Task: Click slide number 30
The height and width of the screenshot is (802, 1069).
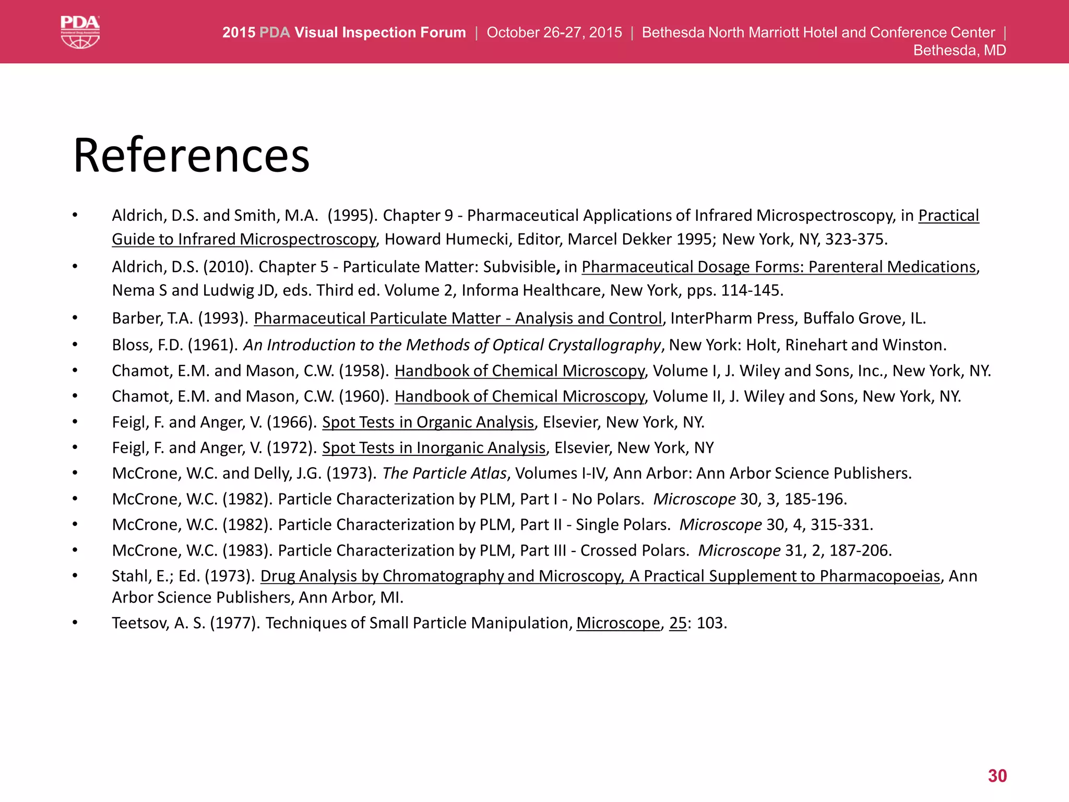Action: tap(997, 776)
